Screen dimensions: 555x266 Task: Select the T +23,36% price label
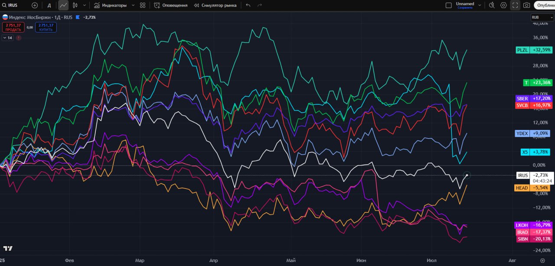pyautogui.click(x=538, y=82)
